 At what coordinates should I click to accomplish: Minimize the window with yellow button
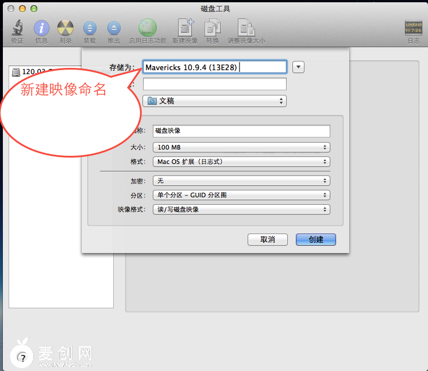[x=22, y=9]
